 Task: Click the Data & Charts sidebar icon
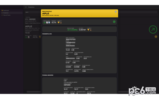[2, 15]
